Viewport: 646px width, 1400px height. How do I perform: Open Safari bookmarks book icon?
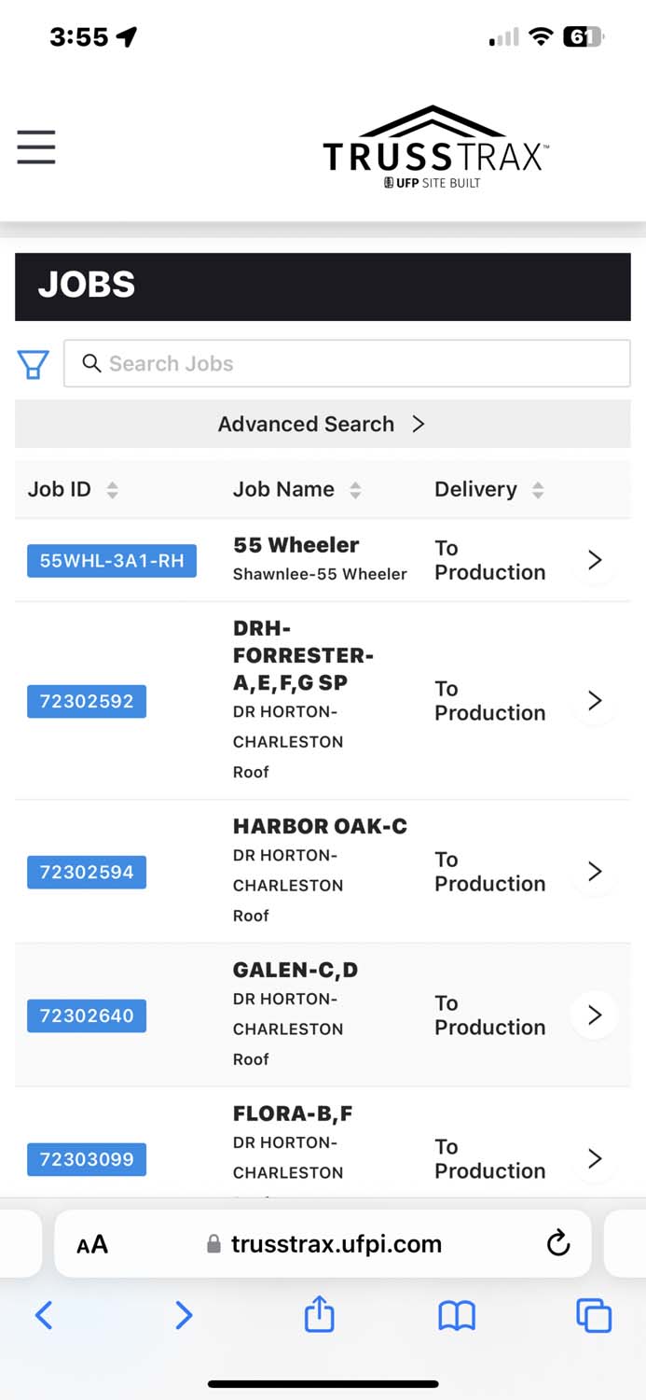pyautogui.click(x=457, y=1315)
